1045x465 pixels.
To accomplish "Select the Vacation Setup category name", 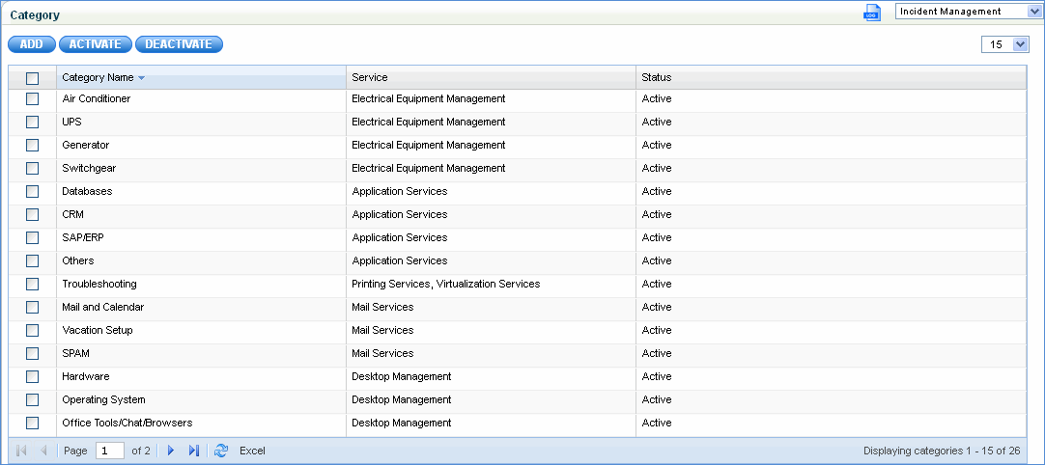I will (98, 331).
